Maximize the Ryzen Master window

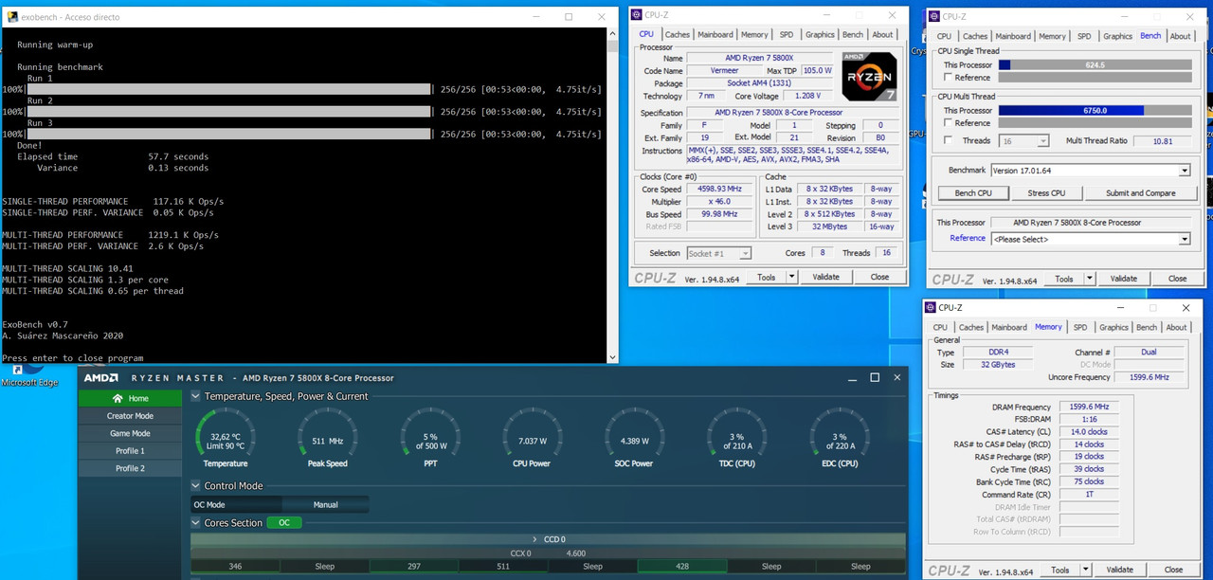click(875, 377)
